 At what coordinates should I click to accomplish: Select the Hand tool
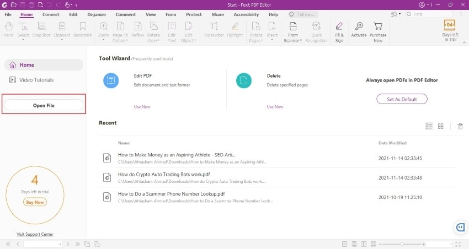click(8, 30)
